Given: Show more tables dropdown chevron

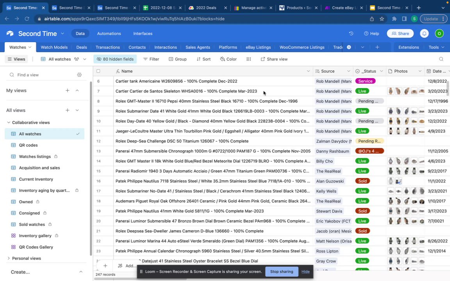Looking at the screenshot, I should tap(362, 47).
